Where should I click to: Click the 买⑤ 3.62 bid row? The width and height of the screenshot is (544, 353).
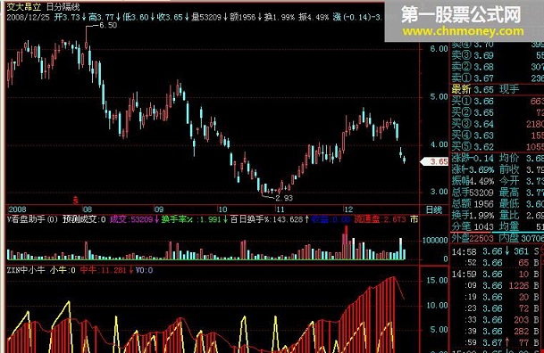(498, 147)
